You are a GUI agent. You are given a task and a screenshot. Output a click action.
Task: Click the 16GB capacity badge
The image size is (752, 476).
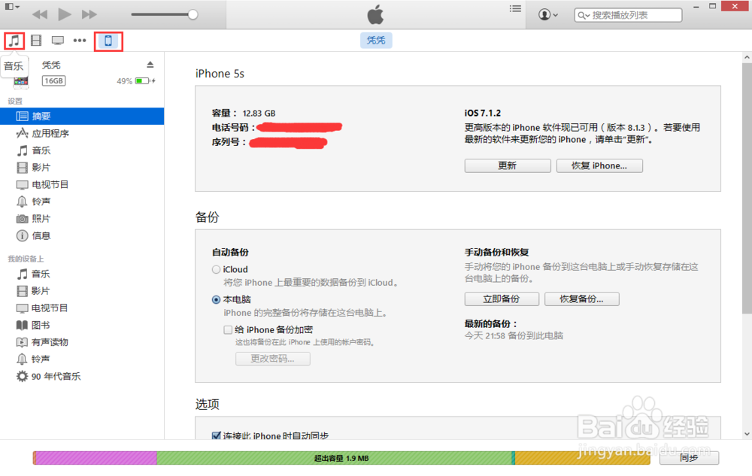(x=53, y=81)
